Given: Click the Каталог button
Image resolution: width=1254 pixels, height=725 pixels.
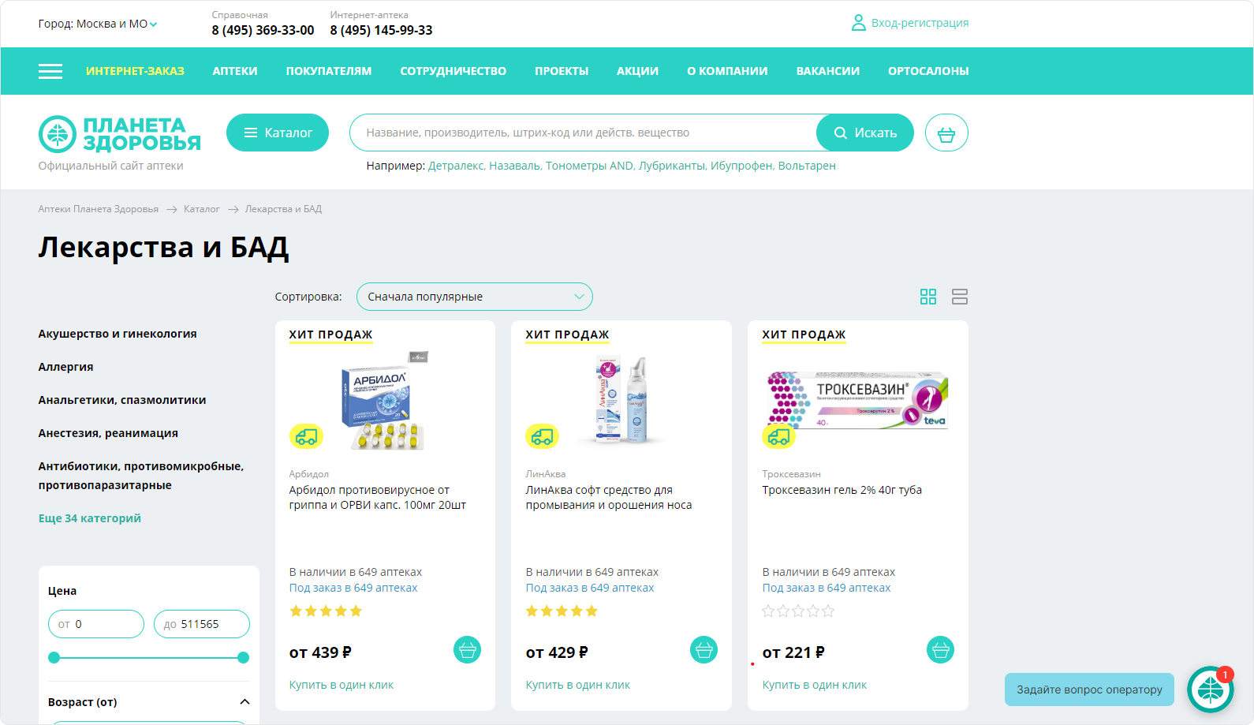Looking at the screenshot, I should (x=278, y=133).
